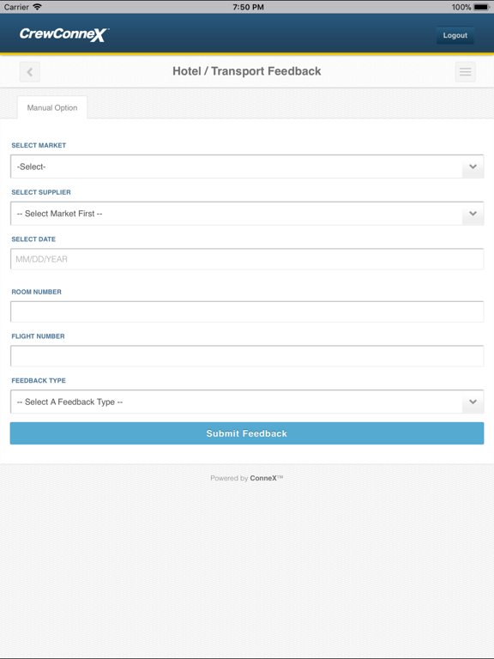Tap the Wi-Fi status icon
This screenshot has width=494, height=659.
[x=38, y=7]
